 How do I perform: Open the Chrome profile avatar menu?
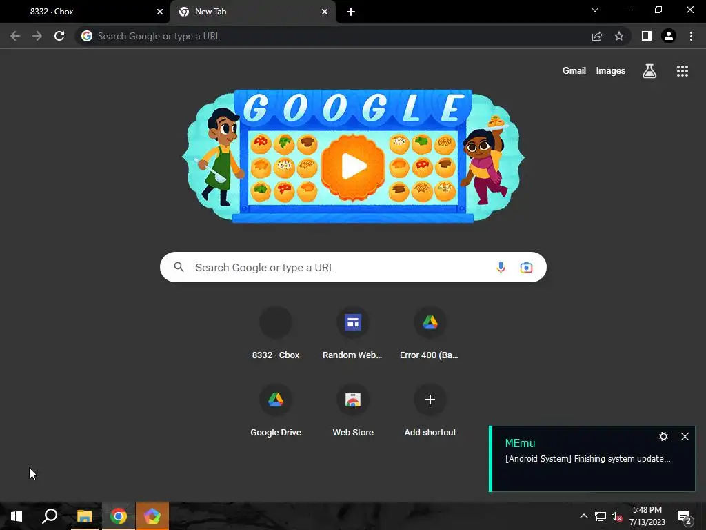(669, 36)
